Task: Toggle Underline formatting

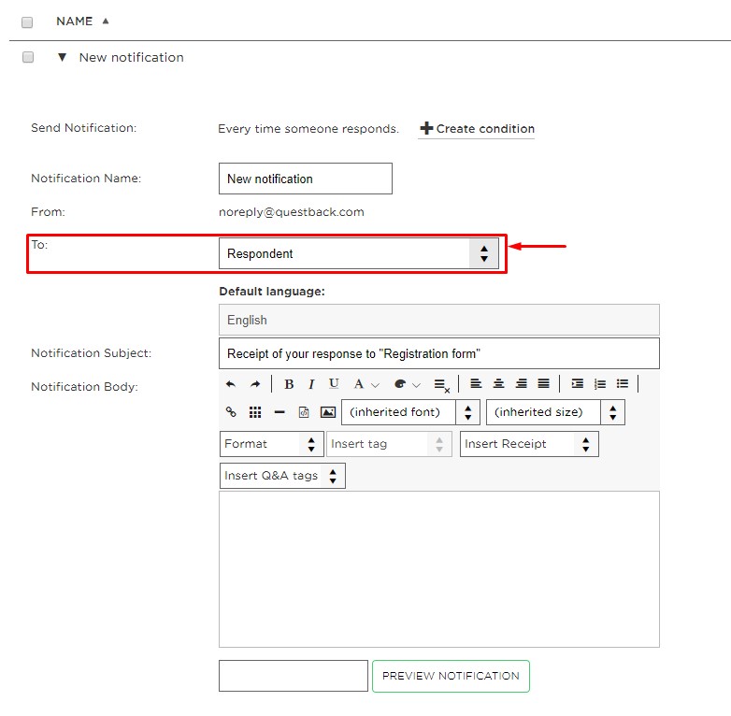Action: [334, 384]
